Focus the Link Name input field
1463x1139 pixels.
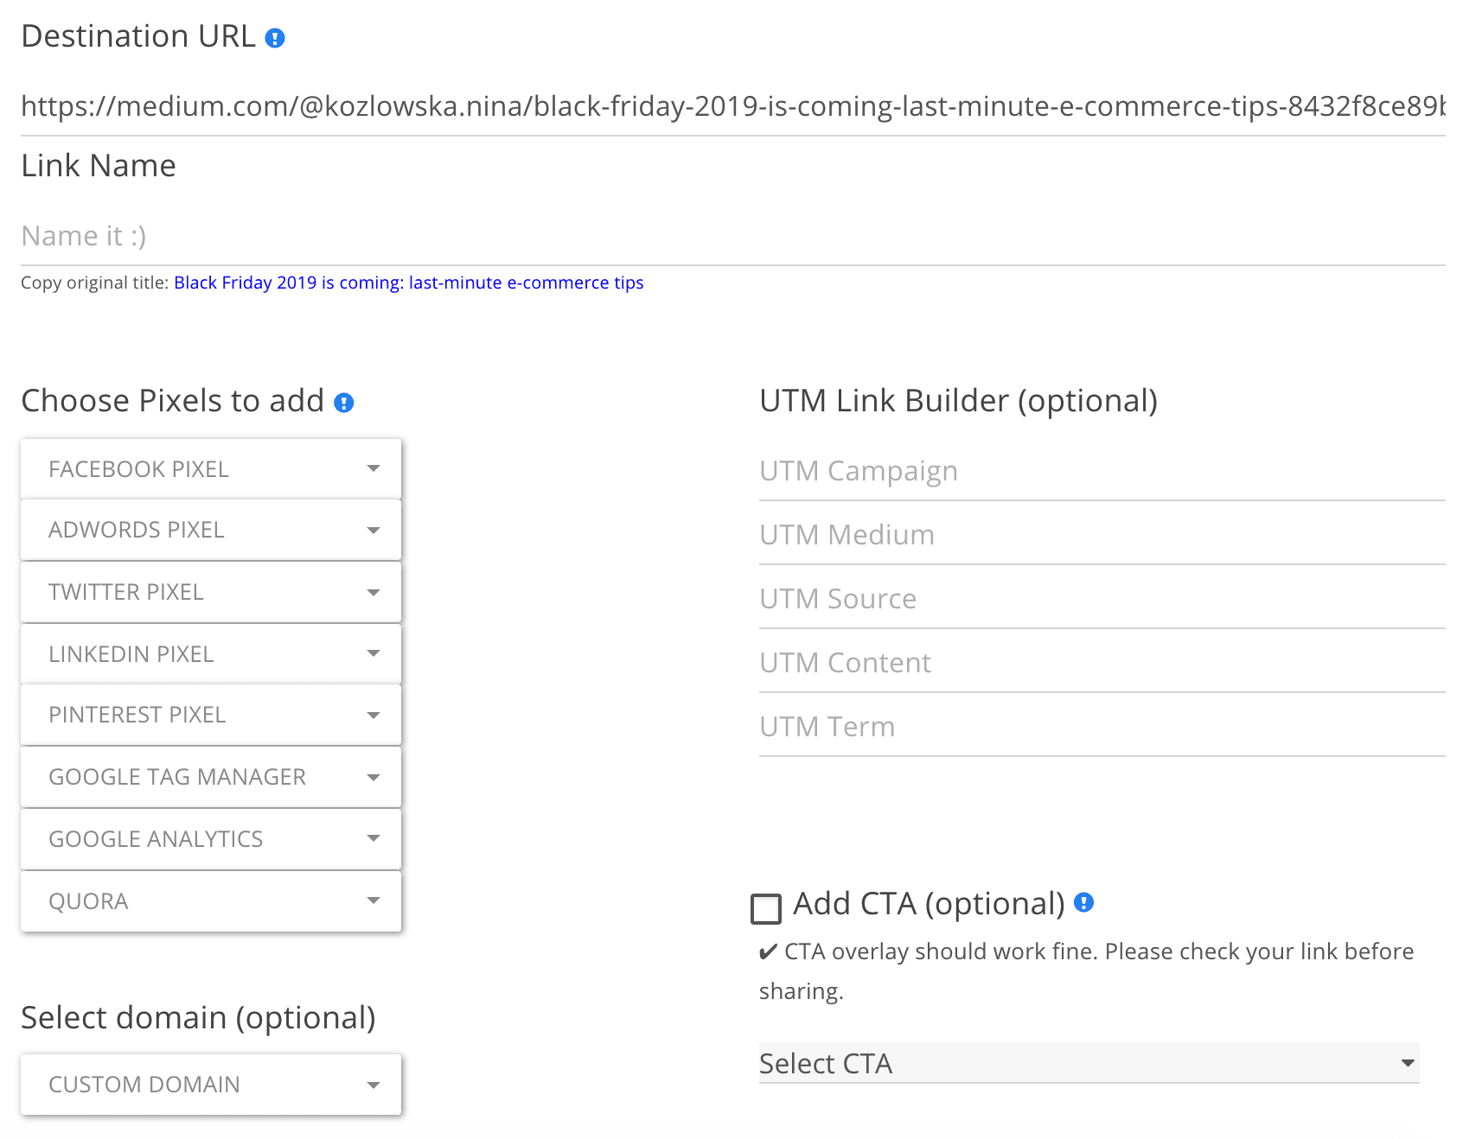click(x=731, y=236)
